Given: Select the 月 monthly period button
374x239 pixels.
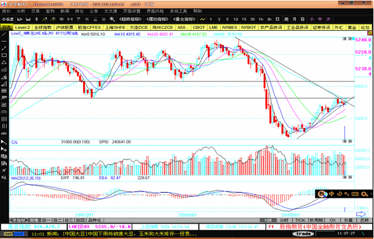Looking at the screenshot, I should pos(294,19).
